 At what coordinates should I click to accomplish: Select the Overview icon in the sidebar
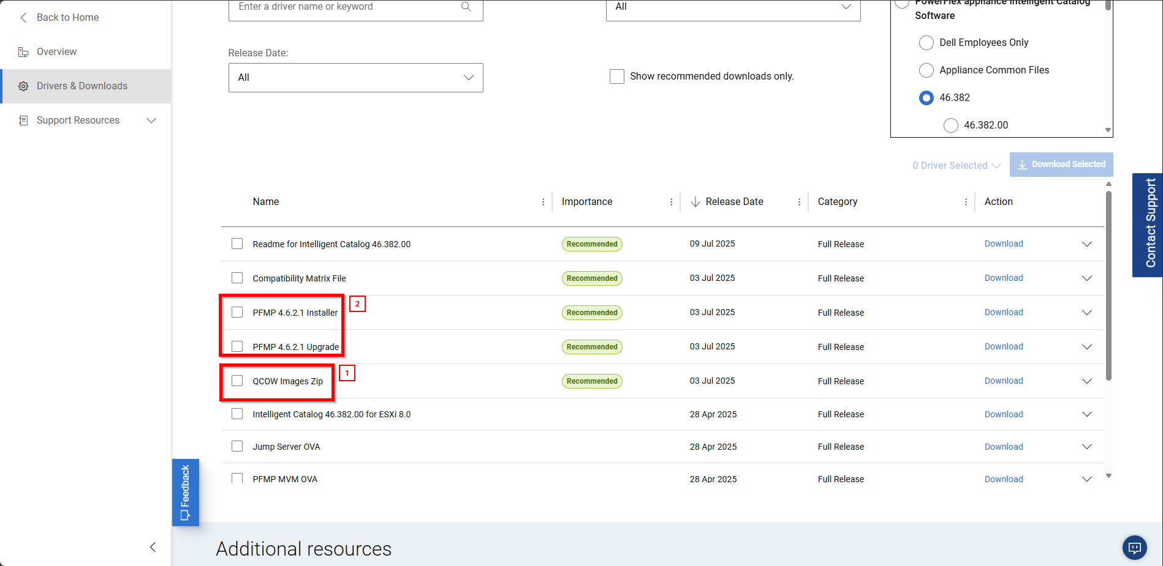tap(23, 51)
